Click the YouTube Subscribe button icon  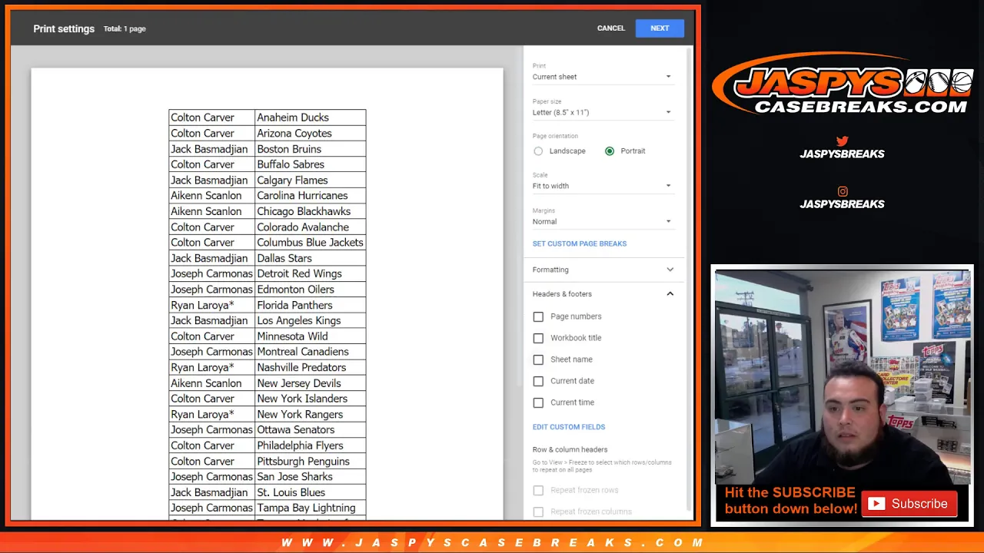909,504
